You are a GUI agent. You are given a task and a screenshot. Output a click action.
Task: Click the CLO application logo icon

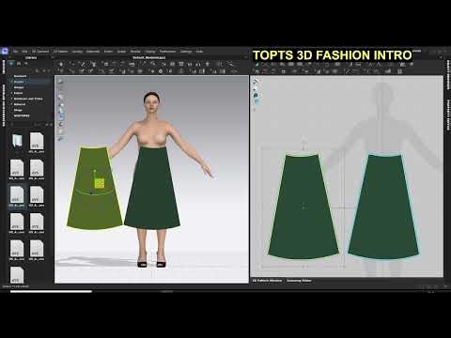[x=5, y=51]
